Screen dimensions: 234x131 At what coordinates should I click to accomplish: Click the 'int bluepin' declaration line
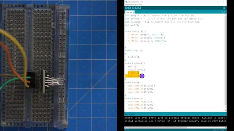tap(162, 22)
